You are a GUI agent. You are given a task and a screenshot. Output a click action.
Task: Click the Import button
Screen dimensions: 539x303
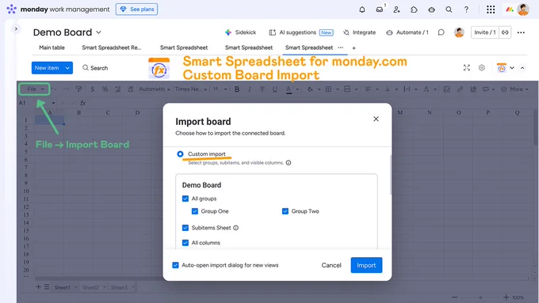(366, 265)
